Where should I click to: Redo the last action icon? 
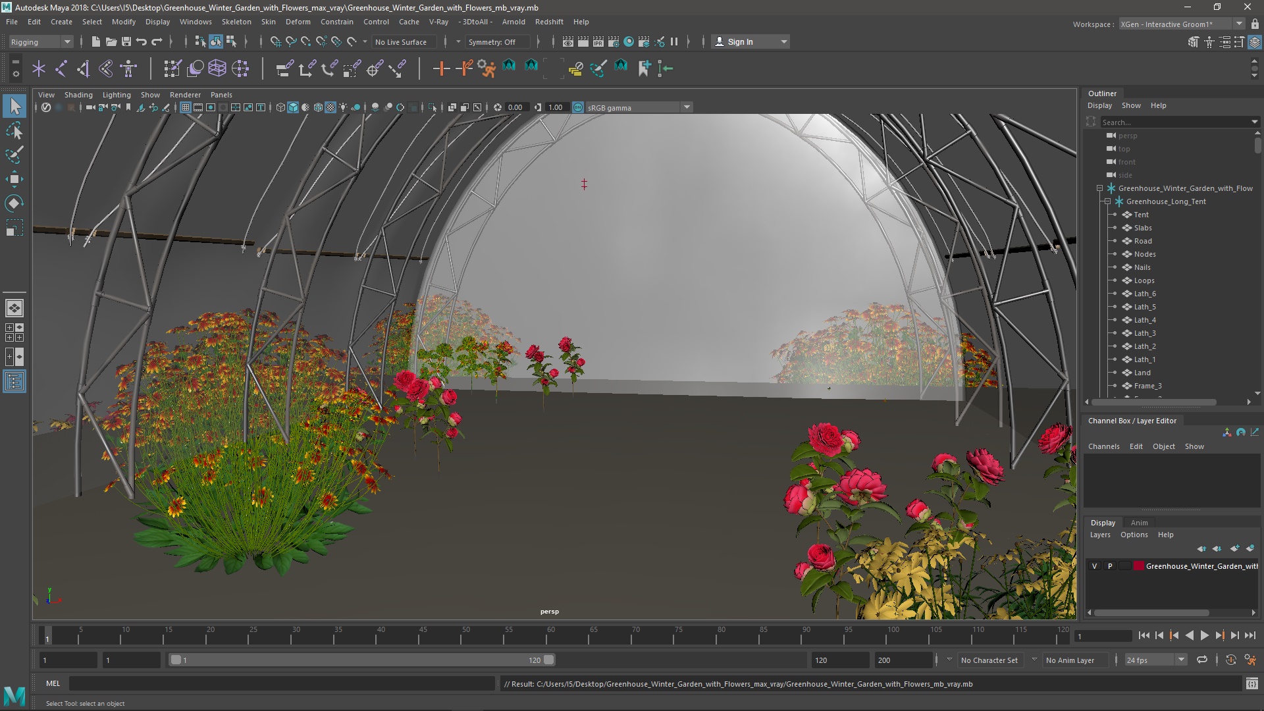(157, 41)
